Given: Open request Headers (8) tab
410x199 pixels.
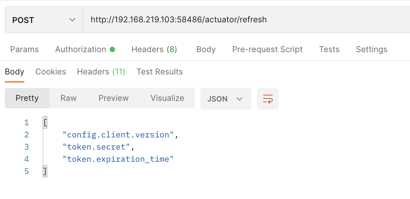Looking at the screenshot, I should click(x=154, y=49).
